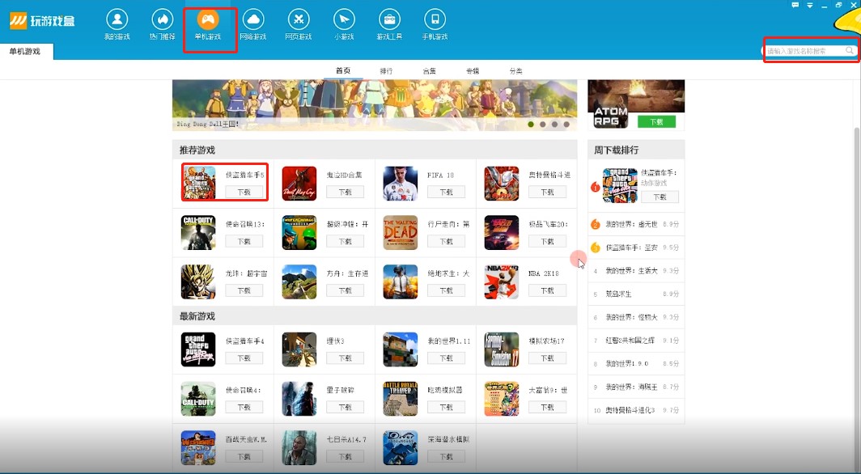Switch to the 分类 tab
This screenshot has width=861, height=474.
(515, 71)
